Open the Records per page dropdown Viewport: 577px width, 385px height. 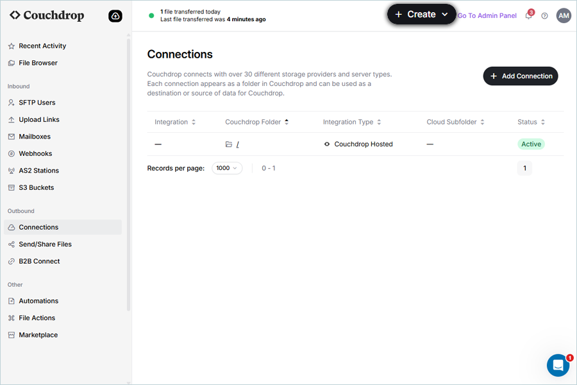pyautogui.click(x=227, y=168)
